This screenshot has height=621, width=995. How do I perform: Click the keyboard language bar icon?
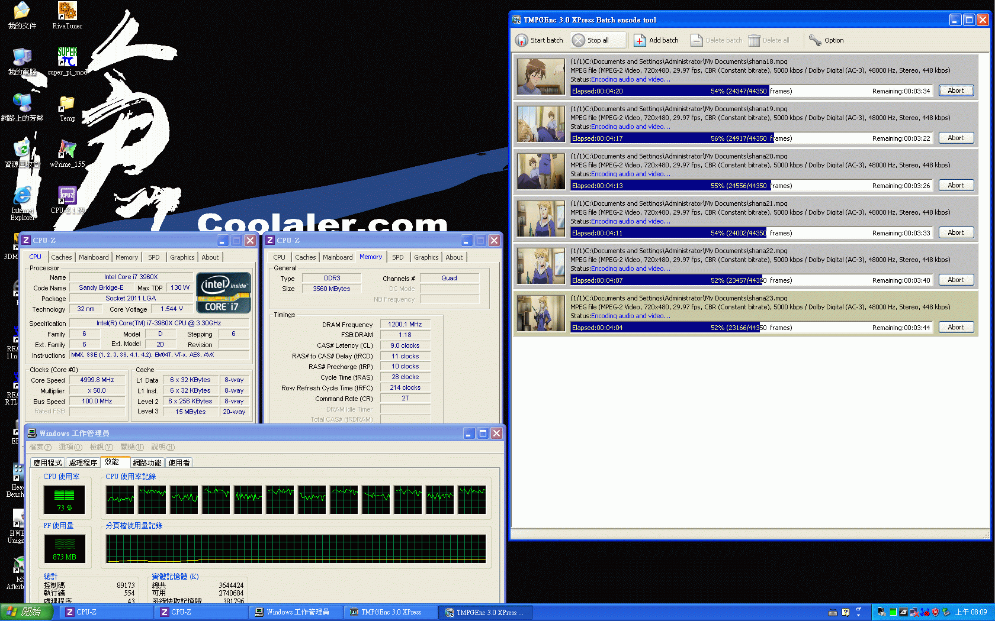coord(832,612)
